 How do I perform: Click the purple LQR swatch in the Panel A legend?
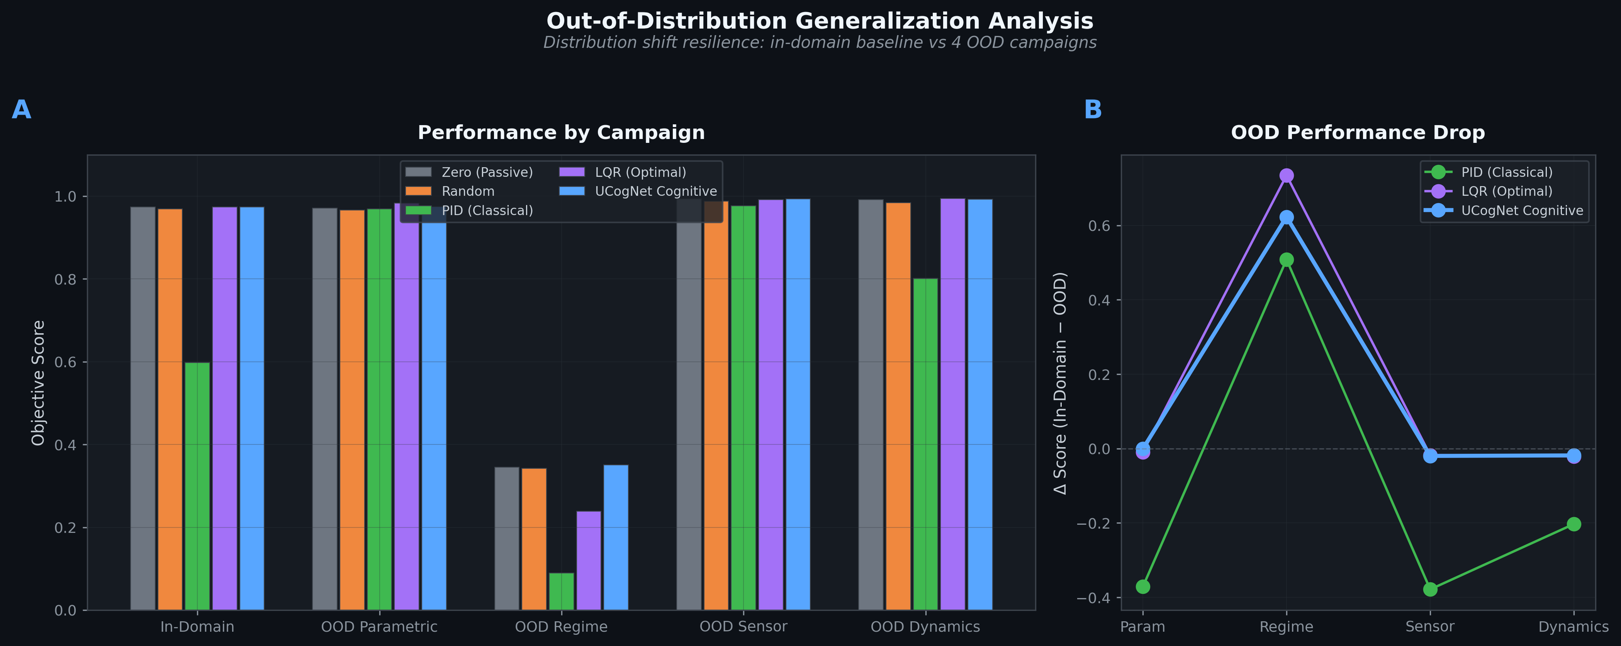pyautogui.click(x=572, y=172)
